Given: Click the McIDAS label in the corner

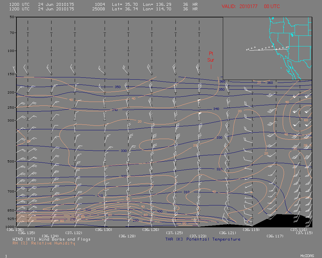Looking at the screenshot, I should point(307,256).
